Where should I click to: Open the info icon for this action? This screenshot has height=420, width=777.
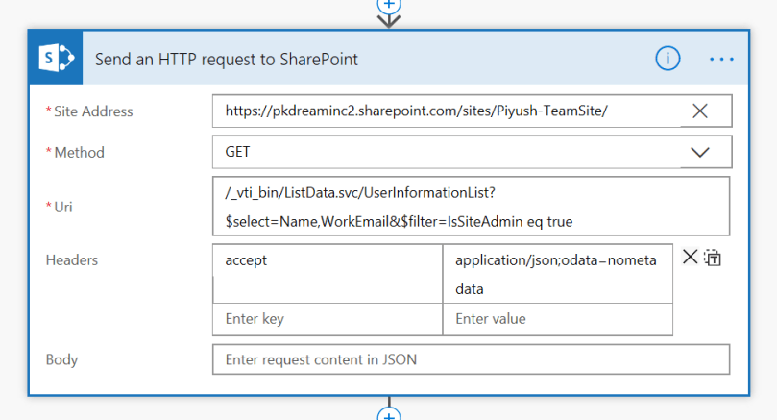[x=668, y=59]
